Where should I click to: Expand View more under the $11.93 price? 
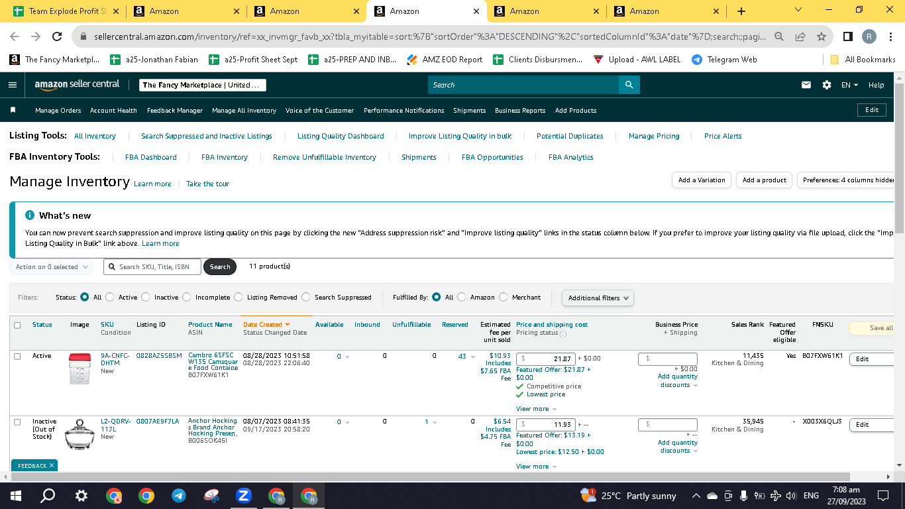click(536, 467)
